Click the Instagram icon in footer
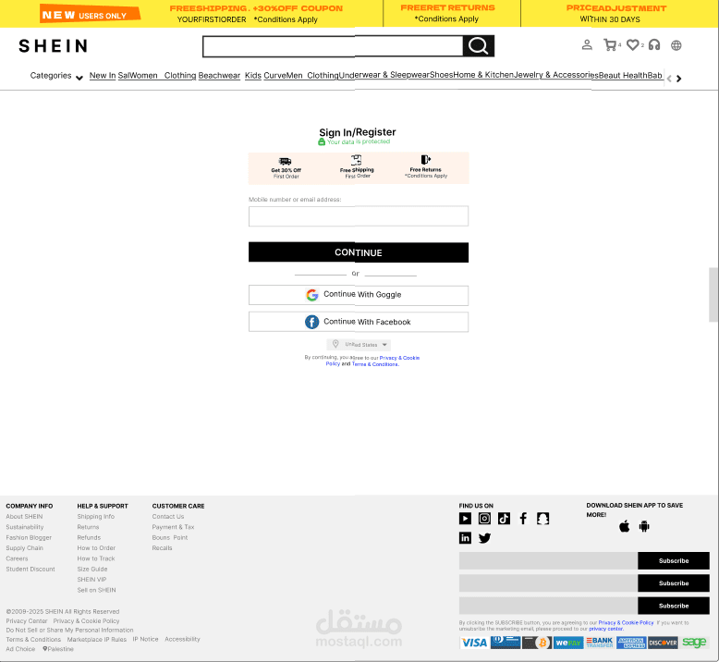 coord(484,519)
